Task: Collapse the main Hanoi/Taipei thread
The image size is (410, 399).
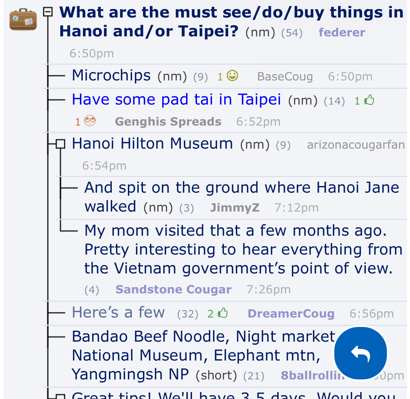Action: click(48, 13)
